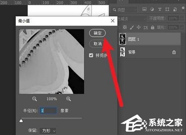The width and height of the screenshot is (186, 135).
Task: Click the 填充 fill value field
Action: [173, 27]
